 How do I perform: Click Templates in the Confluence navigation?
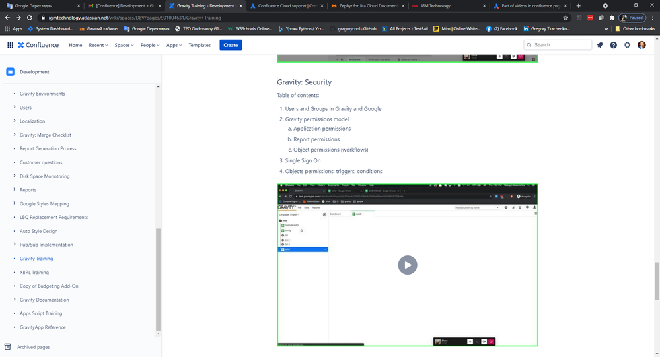tap(200, 45)
